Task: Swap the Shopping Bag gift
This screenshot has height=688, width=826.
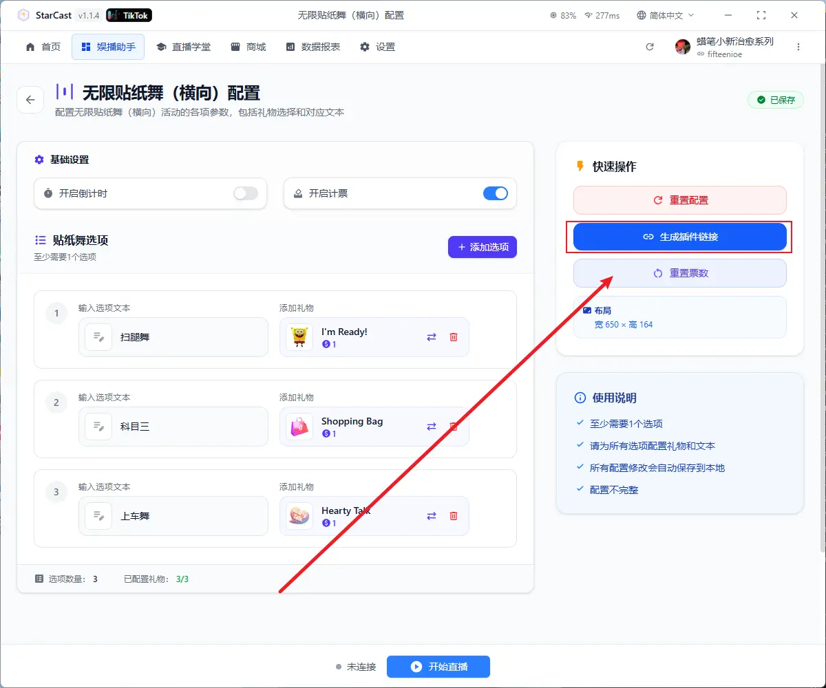Action: click(x=432, y=427)
